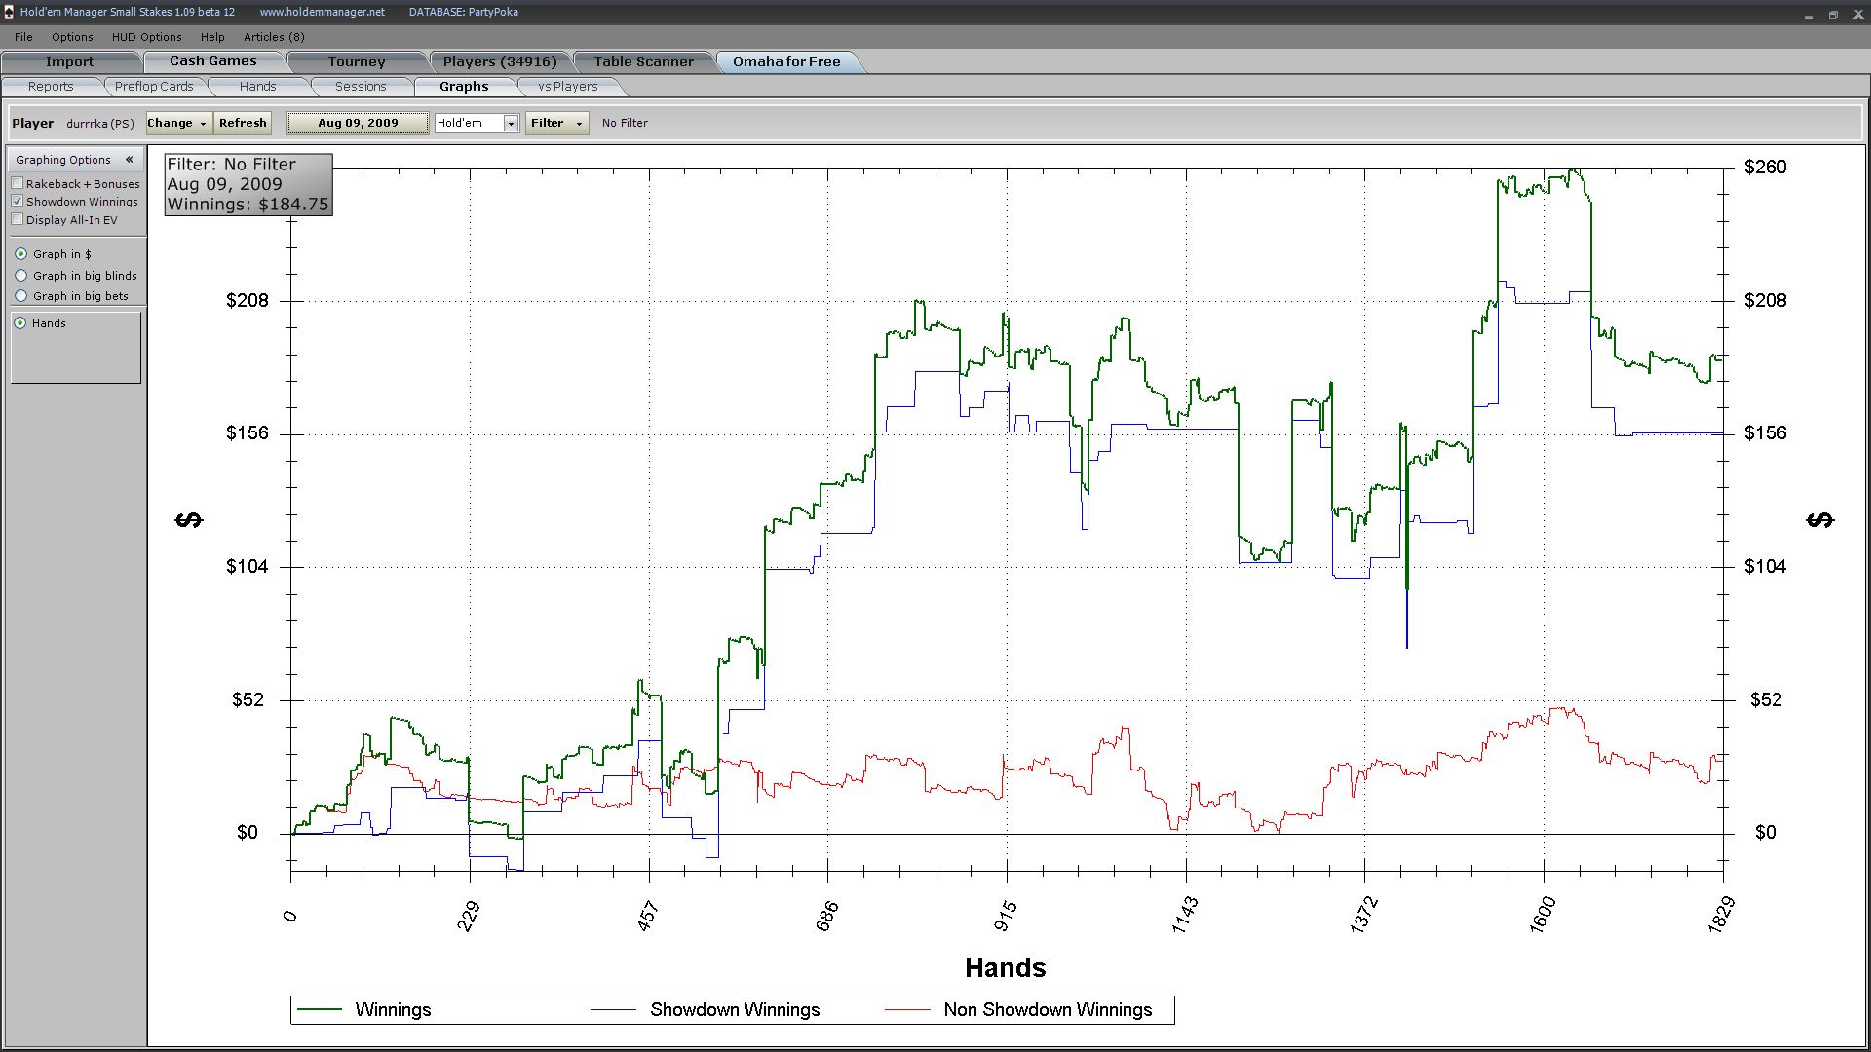The width and height of the screenshot is (1871, 1052).
Task: Select Graph in big bets option
Action: (21, 296)
